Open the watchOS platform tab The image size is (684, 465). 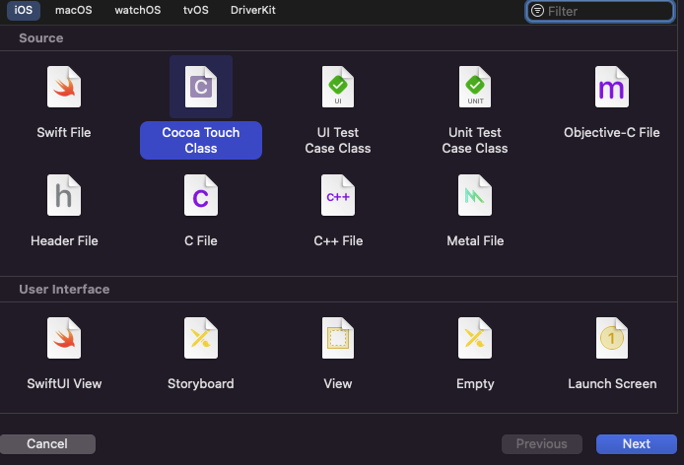click(137, 10)
